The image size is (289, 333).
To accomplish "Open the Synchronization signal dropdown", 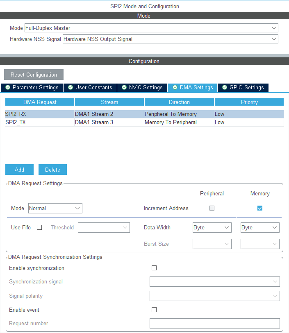I will pyautogui.click(x=215, y=282).
